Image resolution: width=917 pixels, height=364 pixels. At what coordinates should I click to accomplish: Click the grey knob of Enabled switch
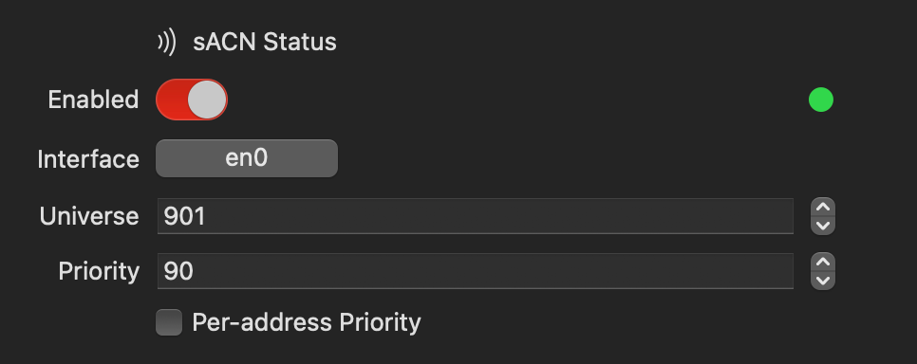pos(207,100)
